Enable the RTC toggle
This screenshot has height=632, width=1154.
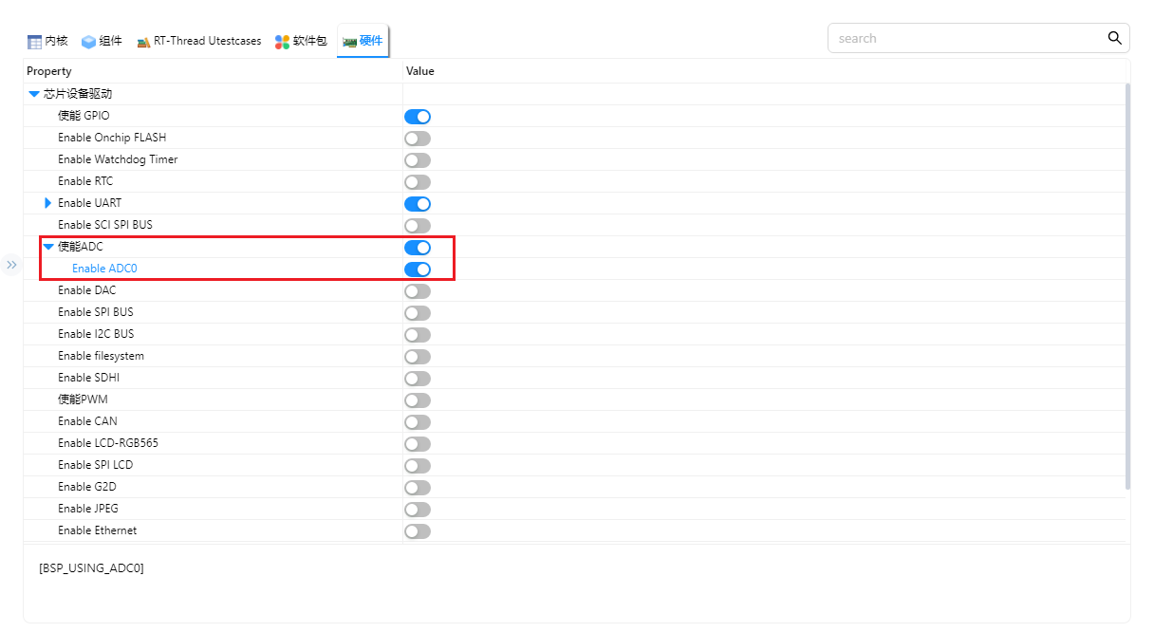(x=418, y=182)
